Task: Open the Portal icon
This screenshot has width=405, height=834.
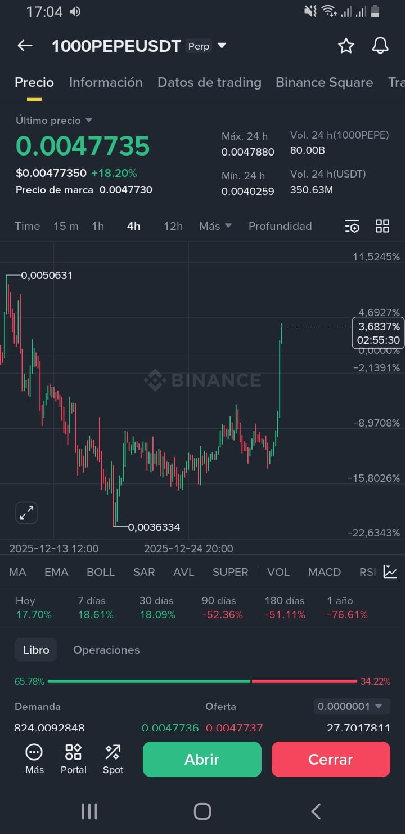Action: (74, 758)
